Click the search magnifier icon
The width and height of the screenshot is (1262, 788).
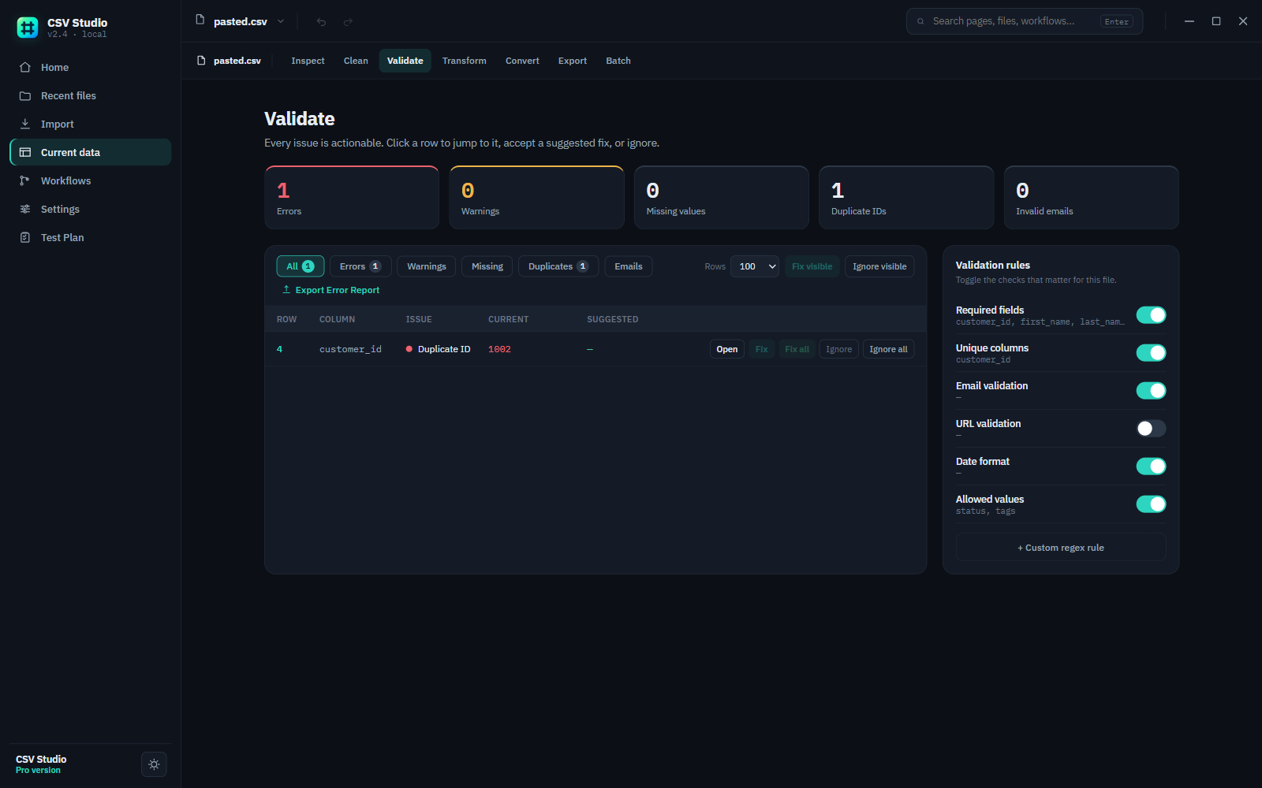[x=920, y=21]
